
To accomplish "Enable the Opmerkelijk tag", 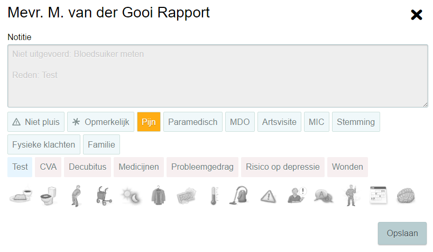I will (100, 122).
